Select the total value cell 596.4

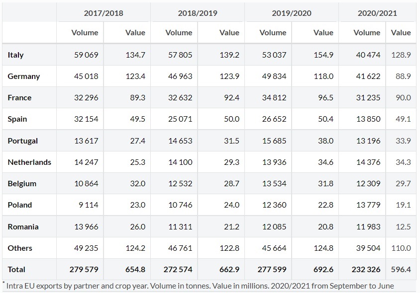401,270
